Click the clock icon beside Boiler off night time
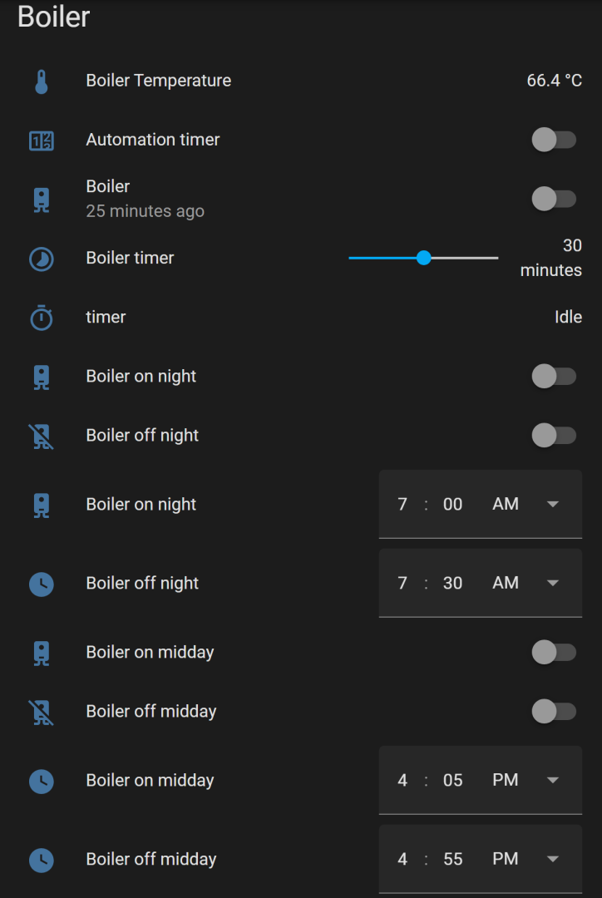 [x=42, y=584]
